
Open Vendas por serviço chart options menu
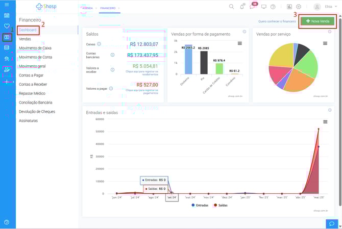coord(325,43)
